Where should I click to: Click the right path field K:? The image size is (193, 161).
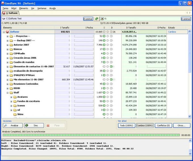pos(140,19)
